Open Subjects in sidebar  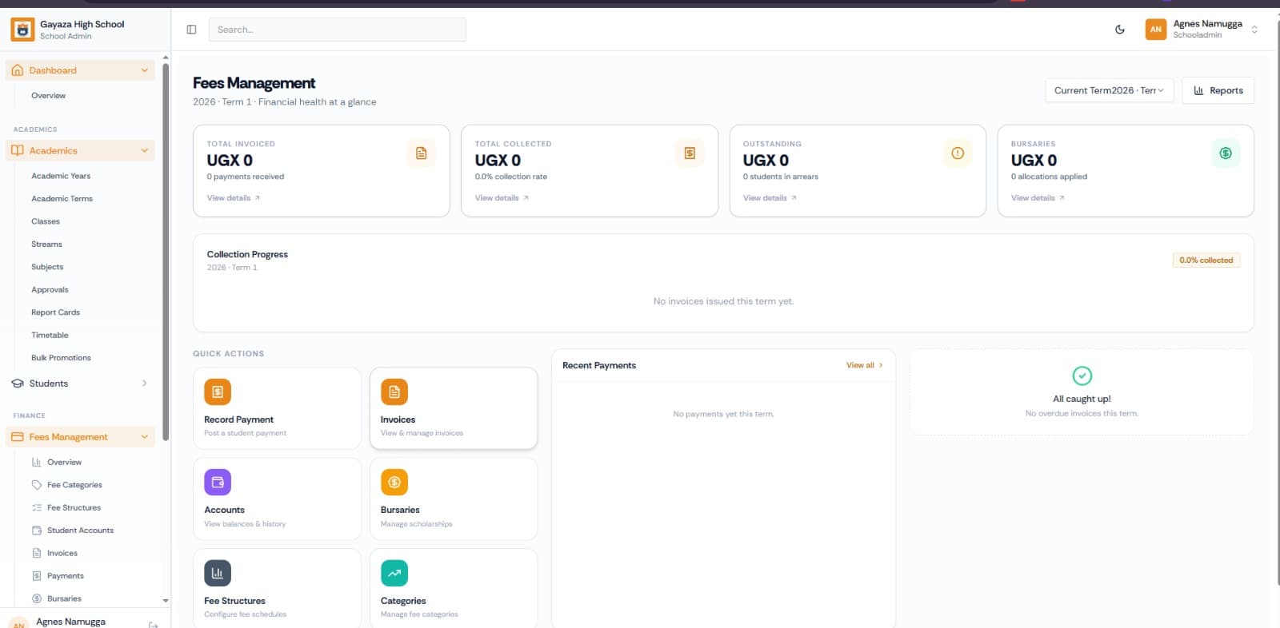click(47, 267)
